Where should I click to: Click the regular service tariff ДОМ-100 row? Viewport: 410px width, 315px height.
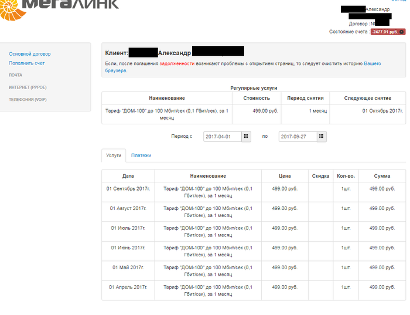(x=253, y=114)
